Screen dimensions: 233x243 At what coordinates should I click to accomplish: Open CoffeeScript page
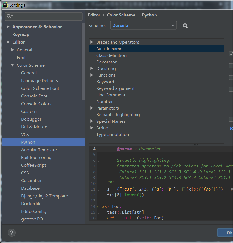click(x=33, y=165)
